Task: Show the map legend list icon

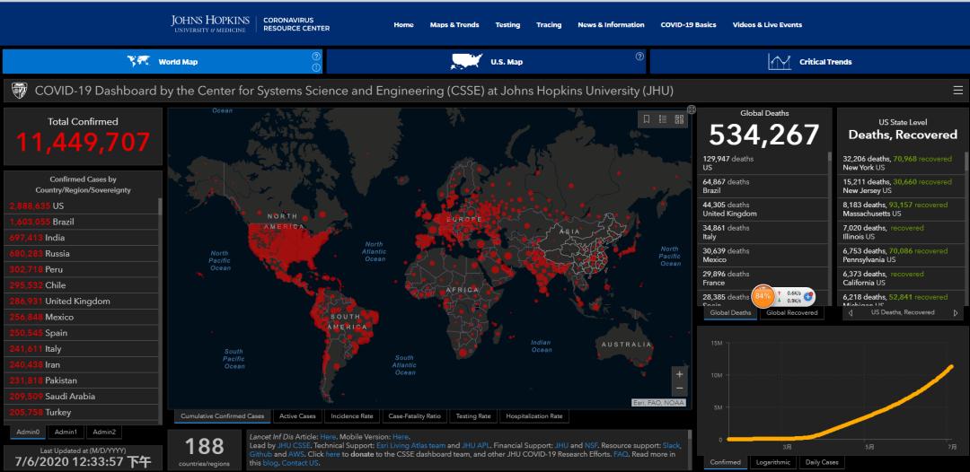Action: [663, 119]
